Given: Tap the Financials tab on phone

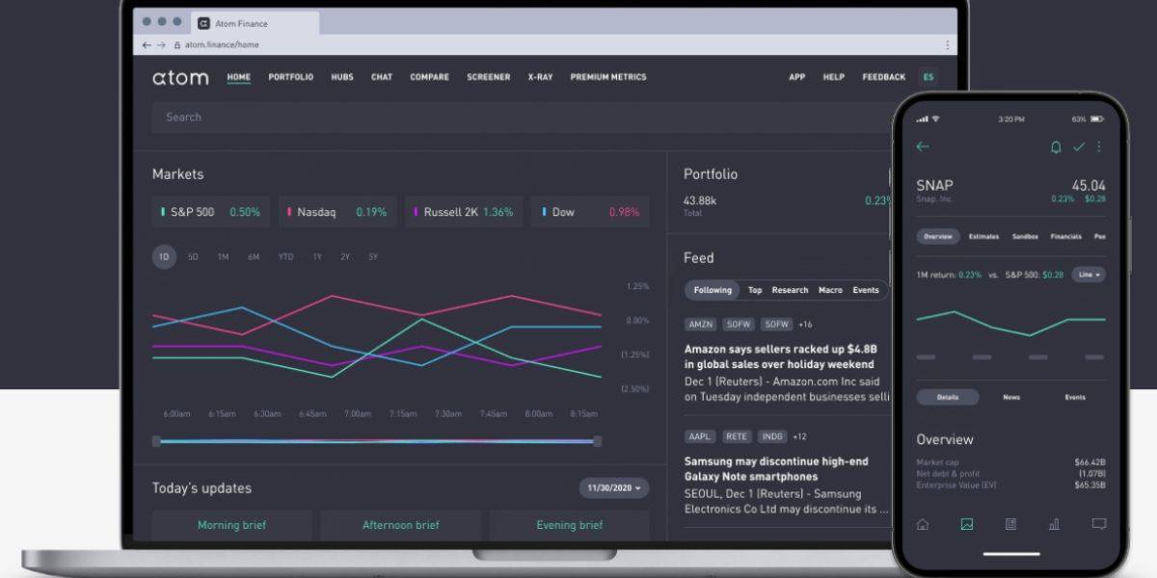Looking at the screenshot, I should (x=1065, y=236).
